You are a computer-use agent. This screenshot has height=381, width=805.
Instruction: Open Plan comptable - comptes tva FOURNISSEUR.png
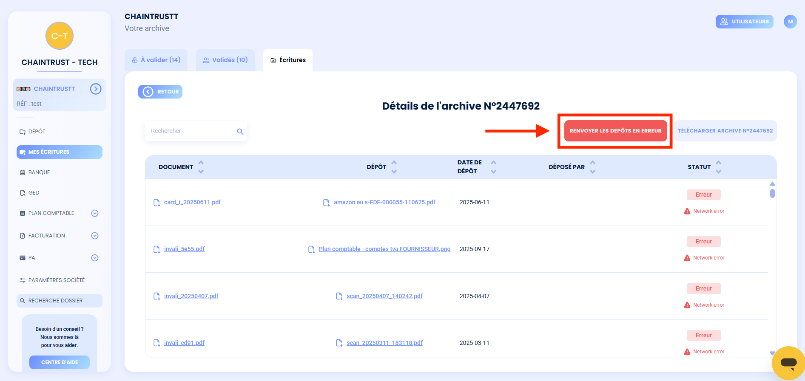(384, 249)
